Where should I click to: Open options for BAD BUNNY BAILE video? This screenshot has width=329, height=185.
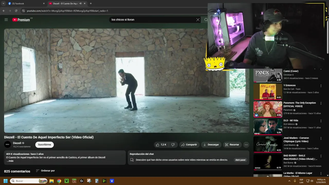pyautogui.click(x=321, y=156)
